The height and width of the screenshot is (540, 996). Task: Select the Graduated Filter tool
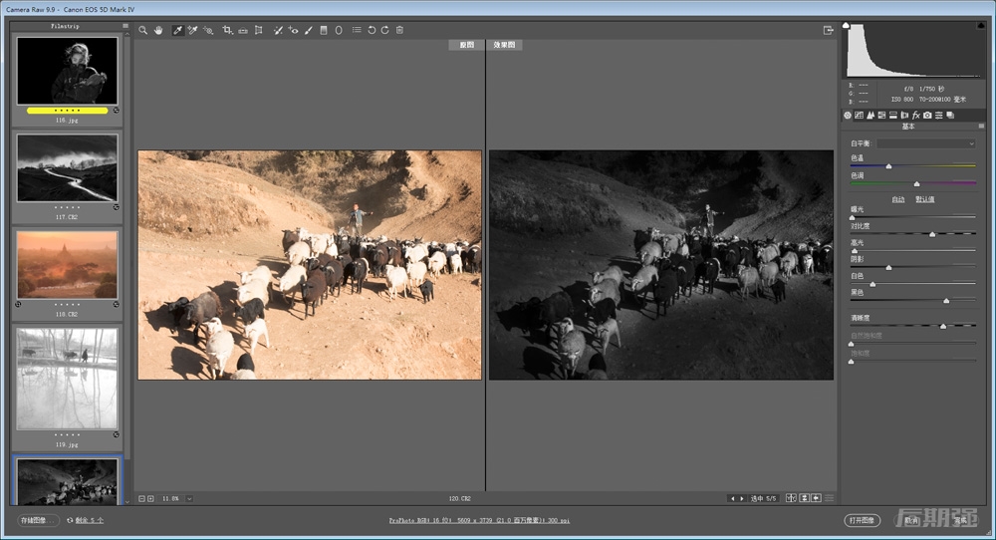(324, 30)
